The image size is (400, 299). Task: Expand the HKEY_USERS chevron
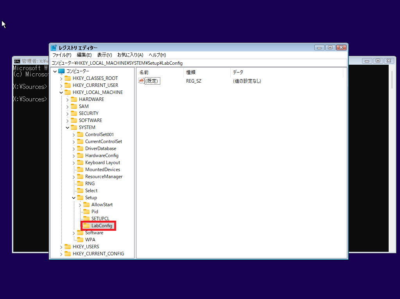61,247
